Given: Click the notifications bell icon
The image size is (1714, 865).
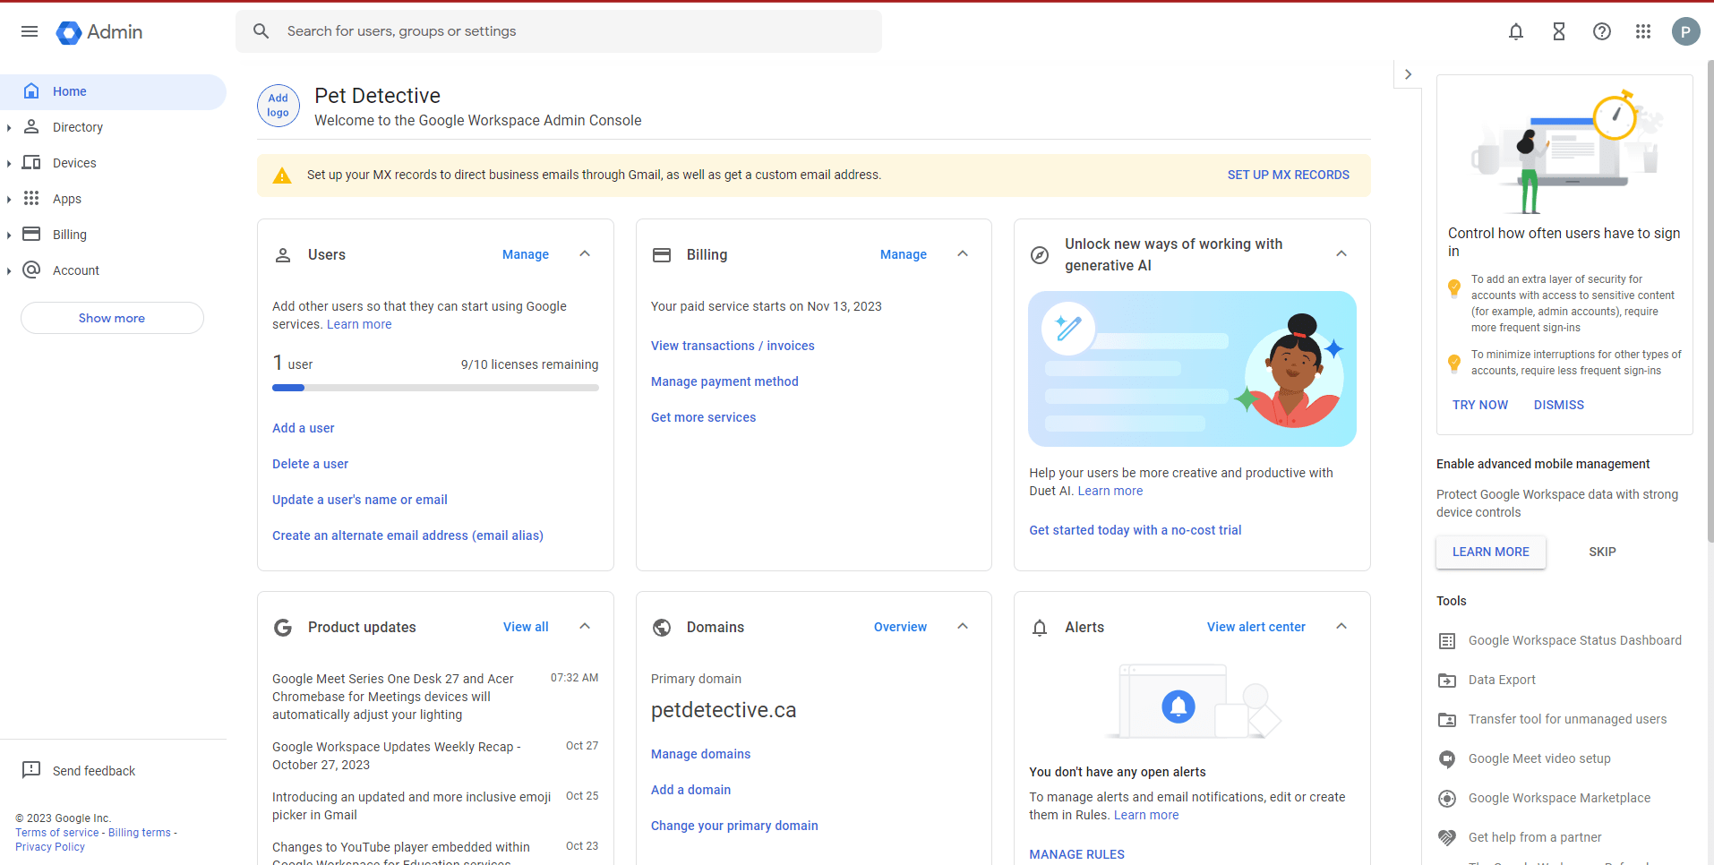Looking at the screenshot, I should (1515, 31).
